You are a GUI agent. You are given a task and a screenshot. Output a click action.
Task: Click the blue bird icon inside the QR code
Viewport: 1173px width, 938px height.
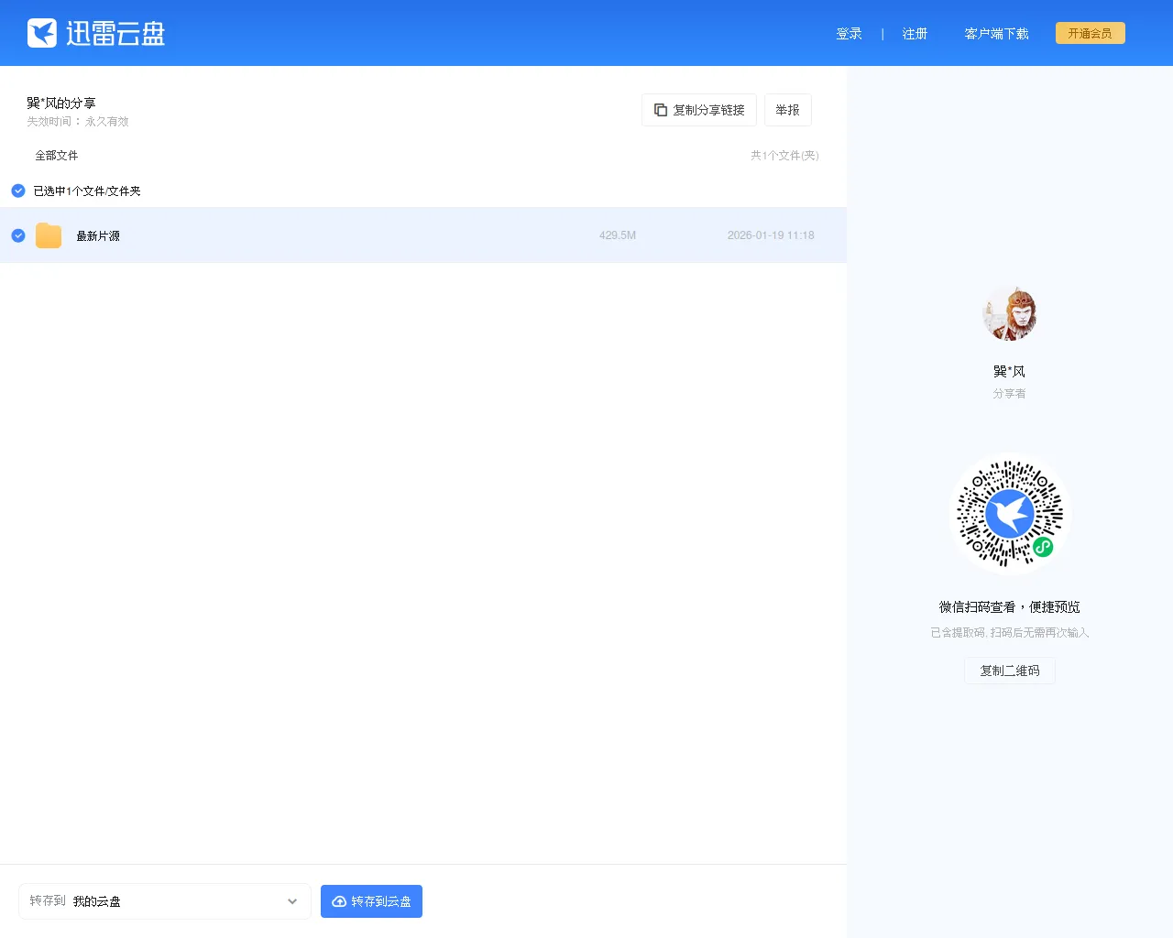pyautogui.click(x=1009, y=513)
